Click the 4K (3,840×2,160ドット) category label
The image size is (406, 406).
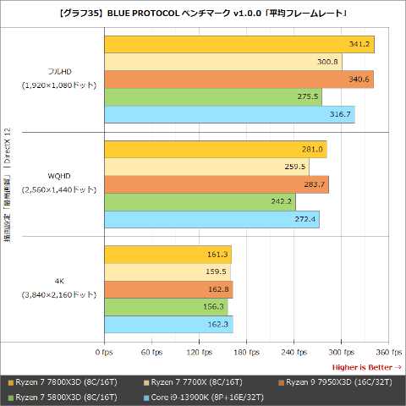(x=59, y=288)
